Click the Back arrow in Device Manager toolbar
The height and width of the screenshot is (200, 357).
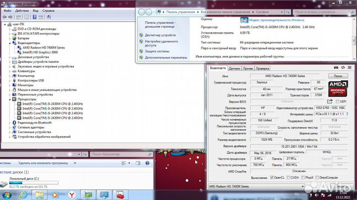[4, 17]
